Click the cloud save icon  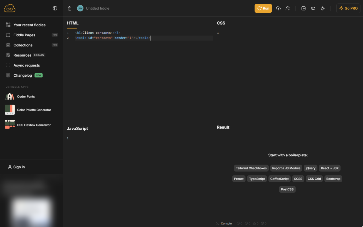[278, 8]
